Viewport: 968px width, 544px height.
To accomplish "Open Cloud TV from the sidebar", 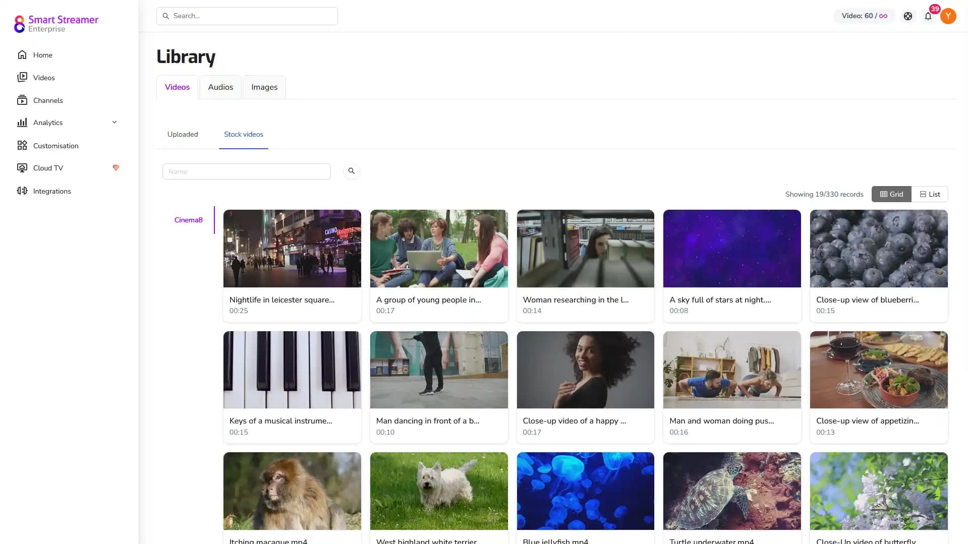I will click(x=48, y=167).
